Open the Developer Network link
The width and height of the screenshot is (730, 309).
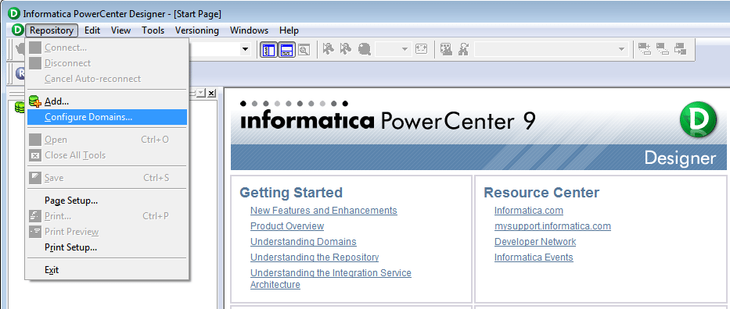coord(535,242)
